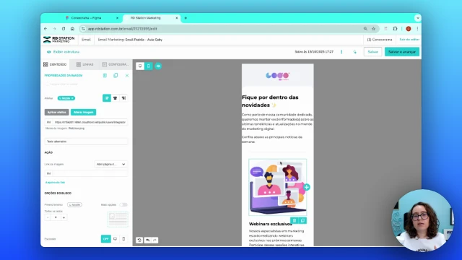The width and height of the screenshot is (462, 260).
Task: Switch canvas to mobile preview
Action: 149,66
